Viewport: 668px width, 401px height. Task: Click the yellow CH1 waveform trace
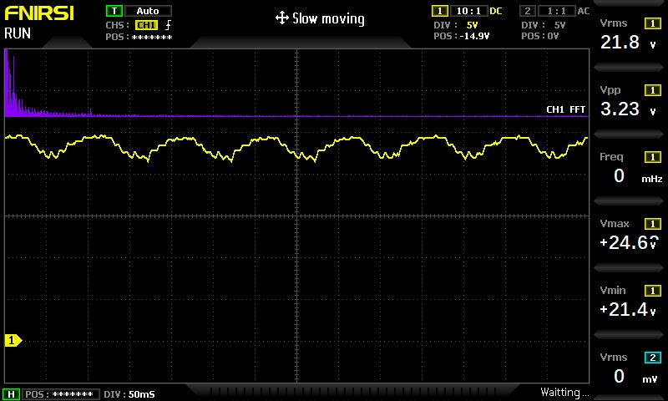(296, 147)
